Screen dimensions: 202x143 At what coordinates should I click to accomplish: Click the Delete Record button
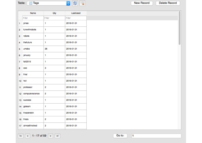click(168, 3)
